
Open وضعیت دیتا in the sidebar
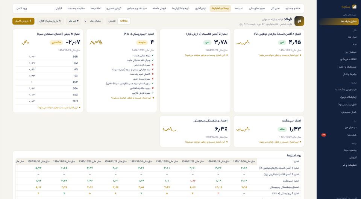pos(339,150)
